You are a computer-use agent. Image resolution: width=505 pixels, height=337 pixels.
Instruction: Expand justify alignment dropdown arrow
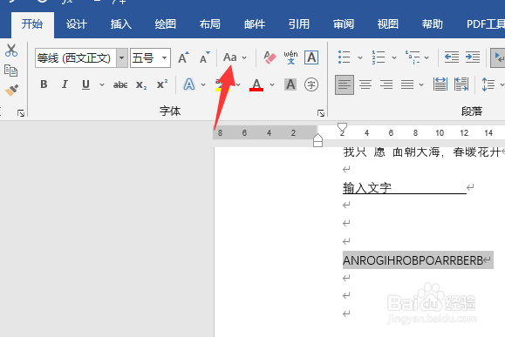[421, 84]
